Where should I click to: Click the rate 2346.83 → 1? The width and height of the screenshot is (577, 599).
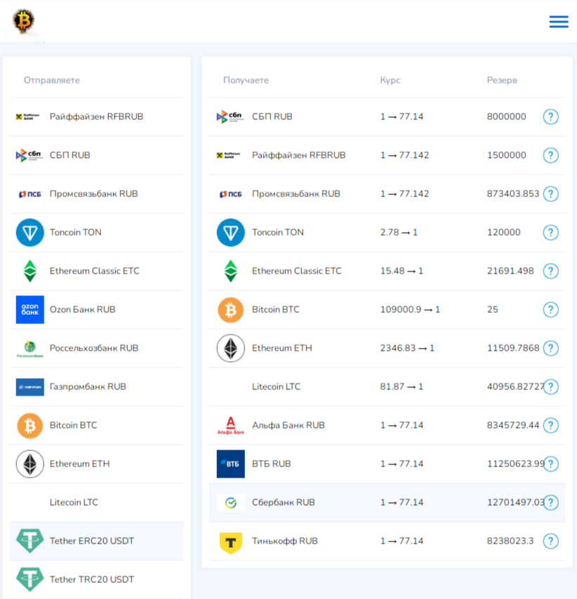click(x=407, y=348)
